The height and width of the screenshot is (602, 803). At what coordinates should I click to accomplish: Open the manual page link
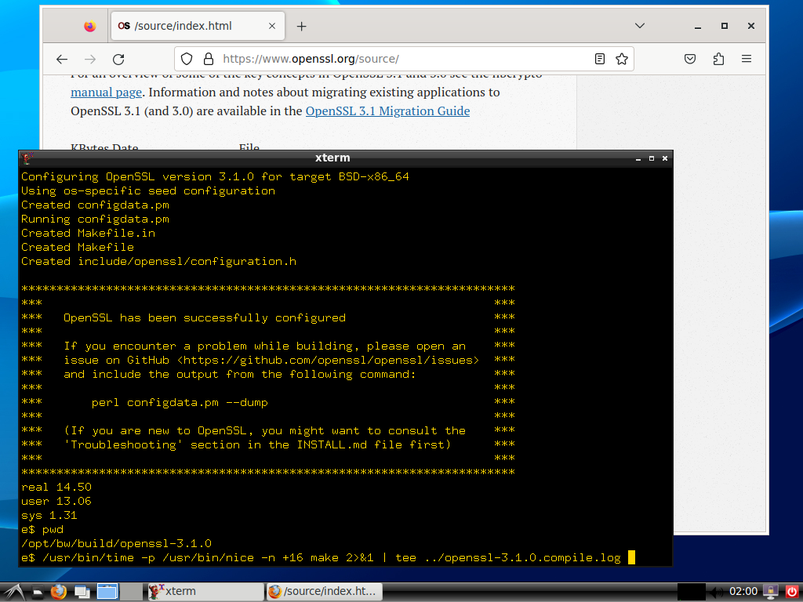tap(106, 92)
